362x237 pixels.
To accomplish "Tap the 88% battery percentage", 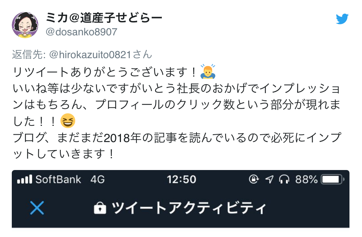I will click(306, 179).
